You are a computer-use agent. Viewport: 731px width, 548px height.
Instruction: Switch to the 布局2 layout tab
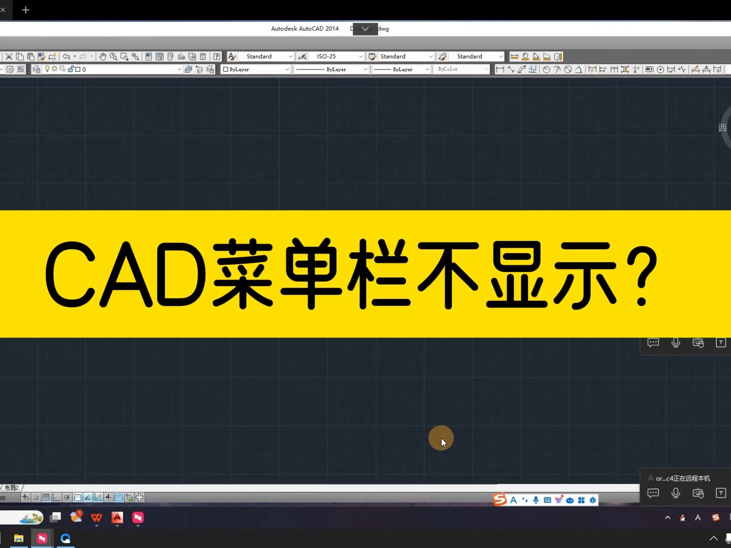coord(13,488)
